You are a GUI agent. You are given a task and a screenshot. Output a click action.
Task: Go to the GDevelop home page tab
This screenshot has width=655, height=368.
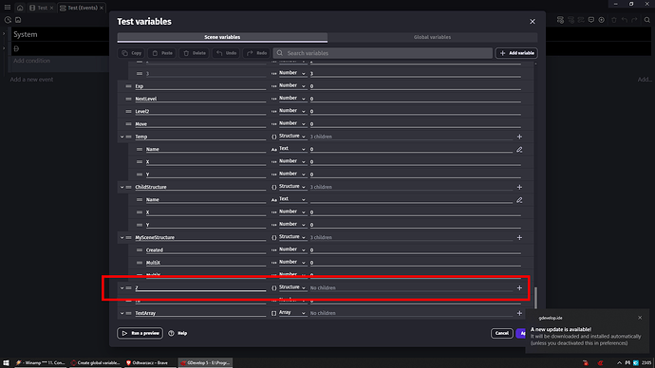pyautogui.click(x=20, y=8)
